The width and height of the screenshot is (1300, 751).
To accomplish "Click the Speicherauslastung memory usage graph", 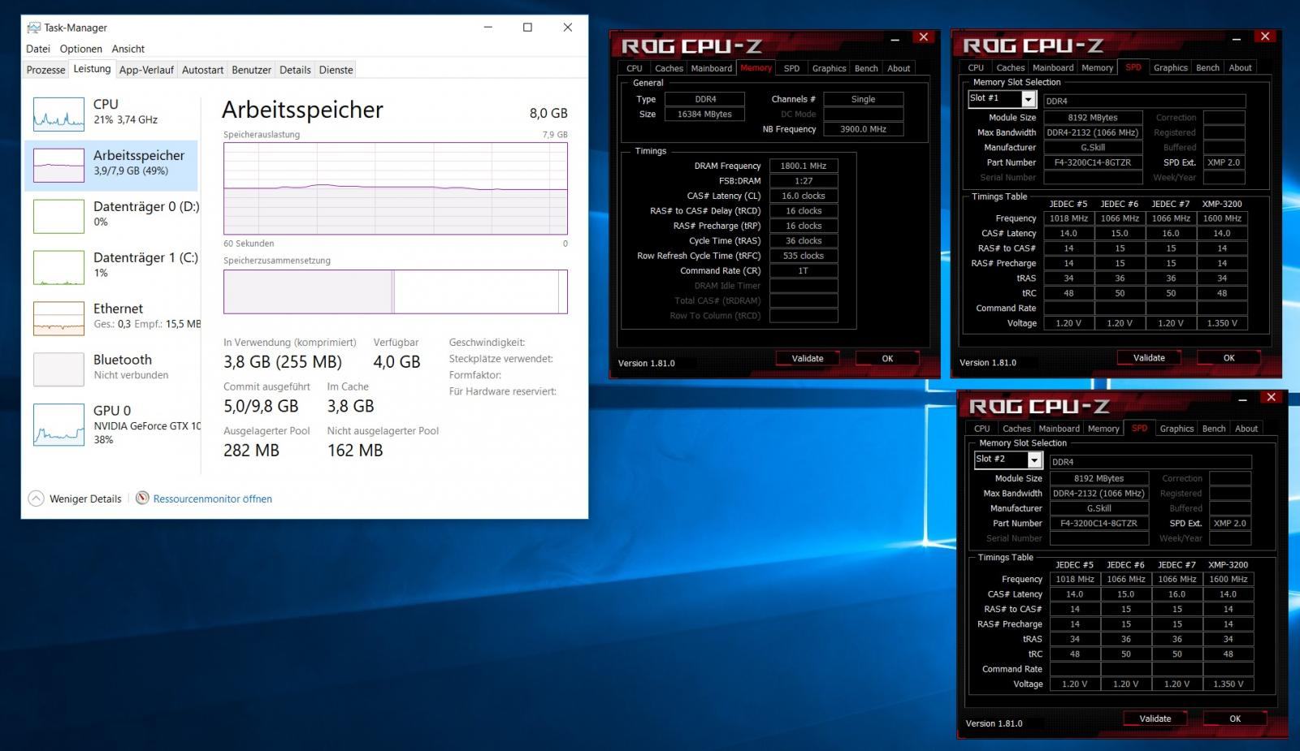I will click(396, 188).
